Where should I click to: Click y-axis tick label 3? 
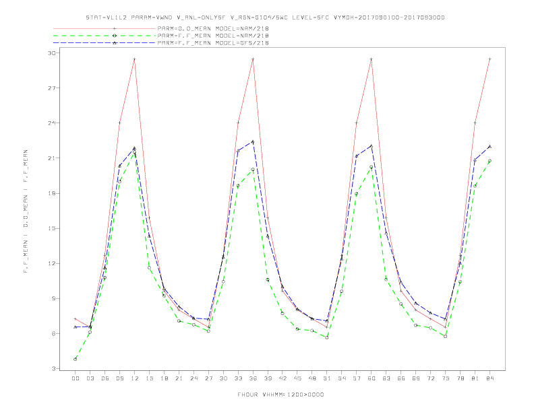coord(53,369)
